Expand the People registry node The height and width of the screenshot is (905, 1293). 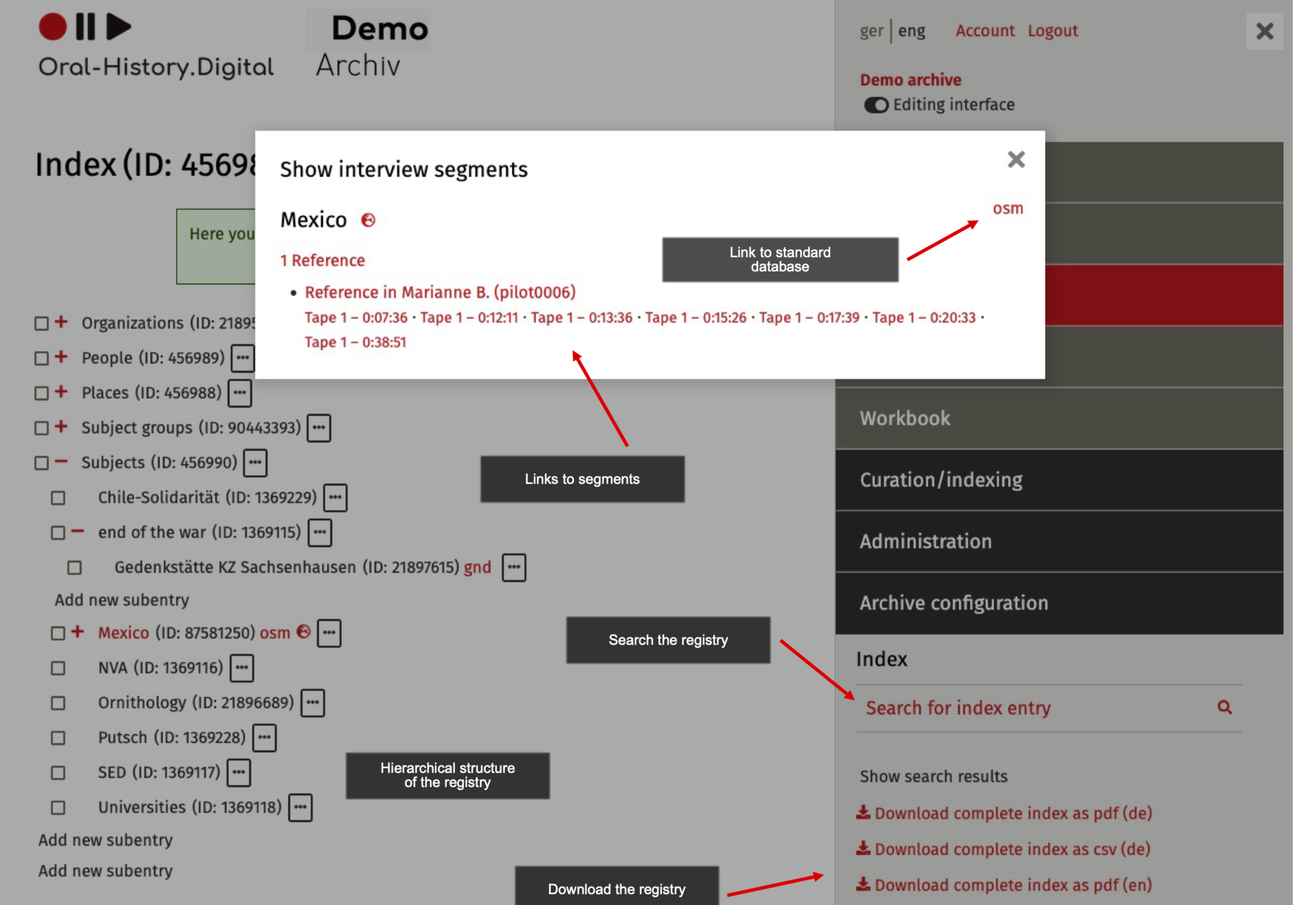[x=61, y=357]
